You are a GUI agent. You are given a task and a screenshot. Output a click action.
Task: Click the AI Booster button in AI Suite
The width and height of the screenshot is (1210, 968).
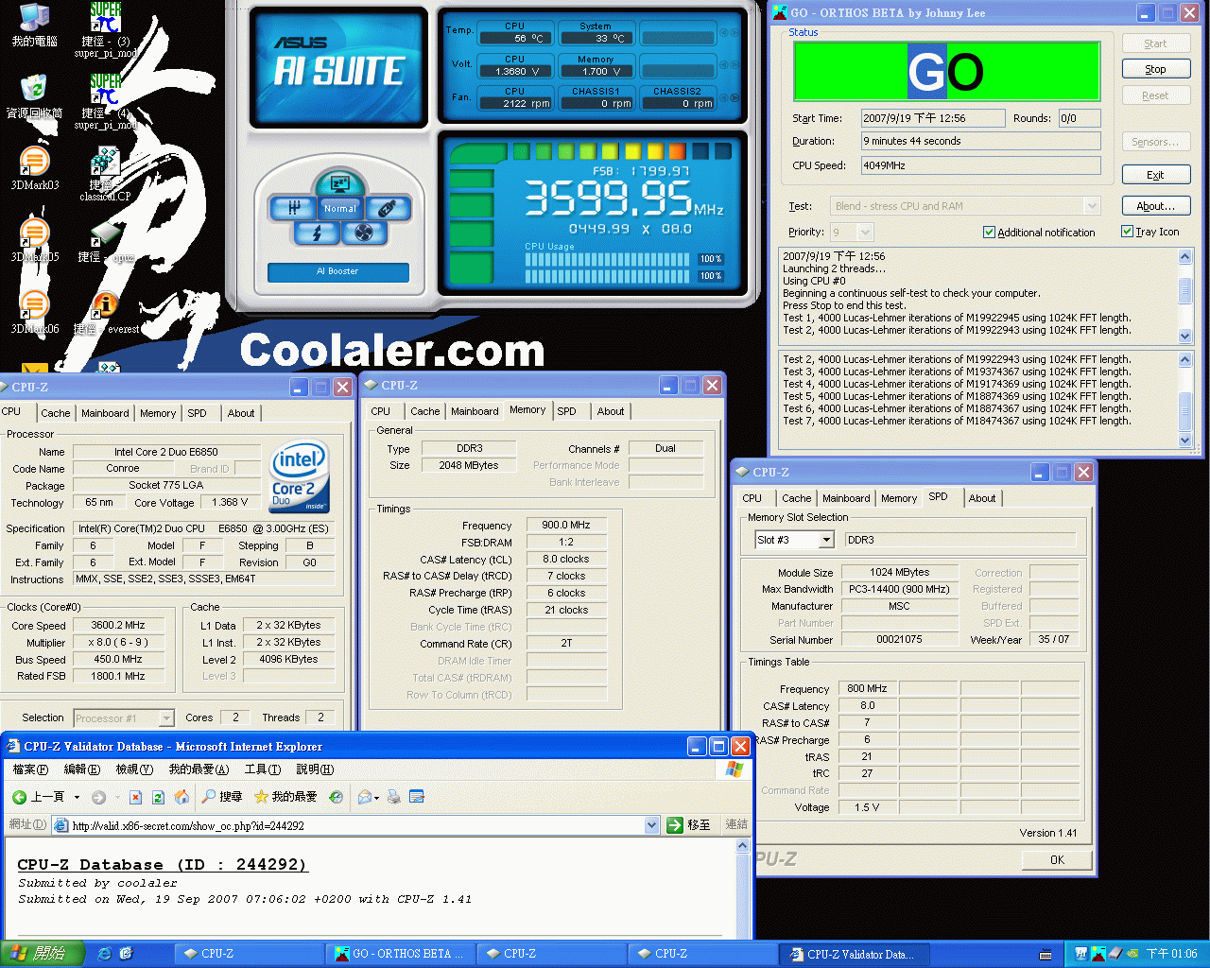click(x=337, y=271)
